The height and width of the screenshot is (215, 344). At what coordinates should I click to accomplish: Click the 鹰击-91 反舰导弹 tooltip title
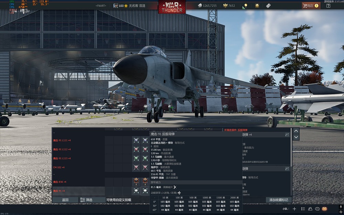(163, 134)
